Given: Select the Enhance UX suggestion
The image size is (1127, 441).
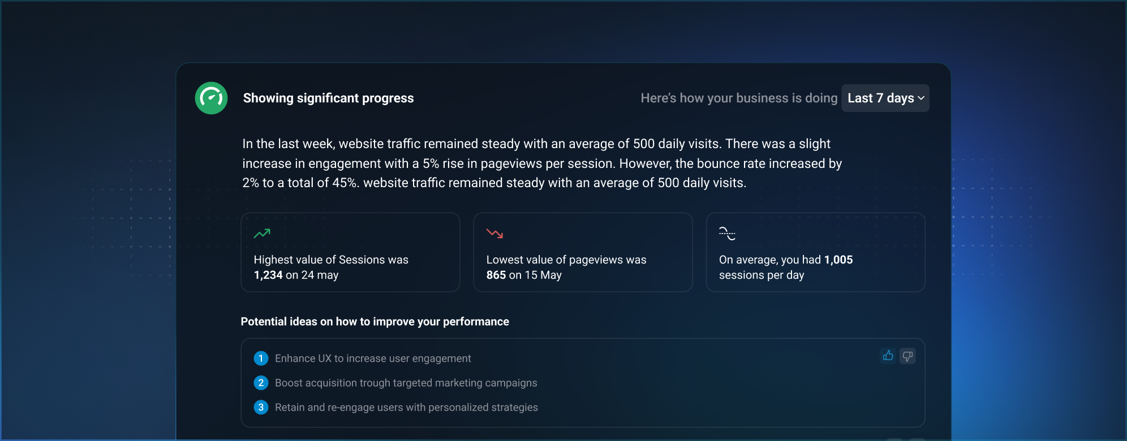Looking at the screenshot, I should (373, 358).
